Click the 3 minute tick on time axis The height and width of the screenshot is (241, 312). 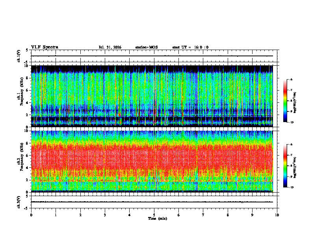(105, 215)
